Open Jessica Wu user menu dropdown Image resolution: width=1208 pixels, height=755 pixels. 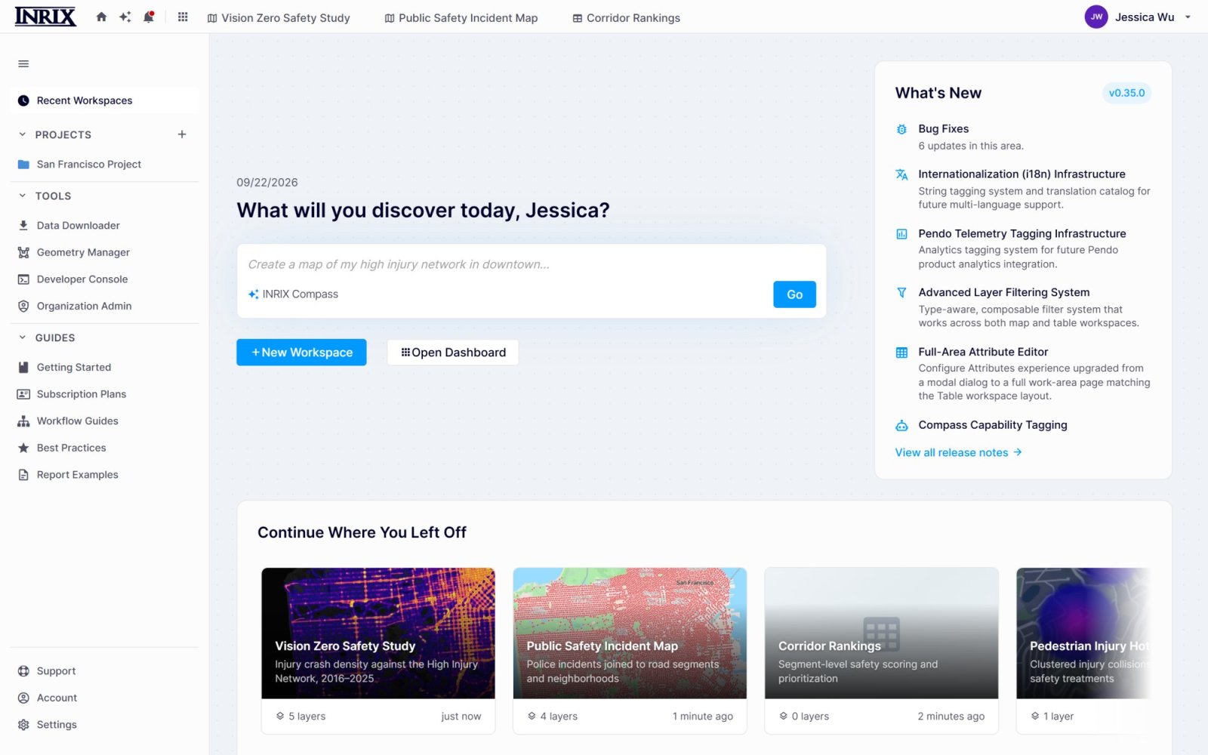[x=1138, y=17]
